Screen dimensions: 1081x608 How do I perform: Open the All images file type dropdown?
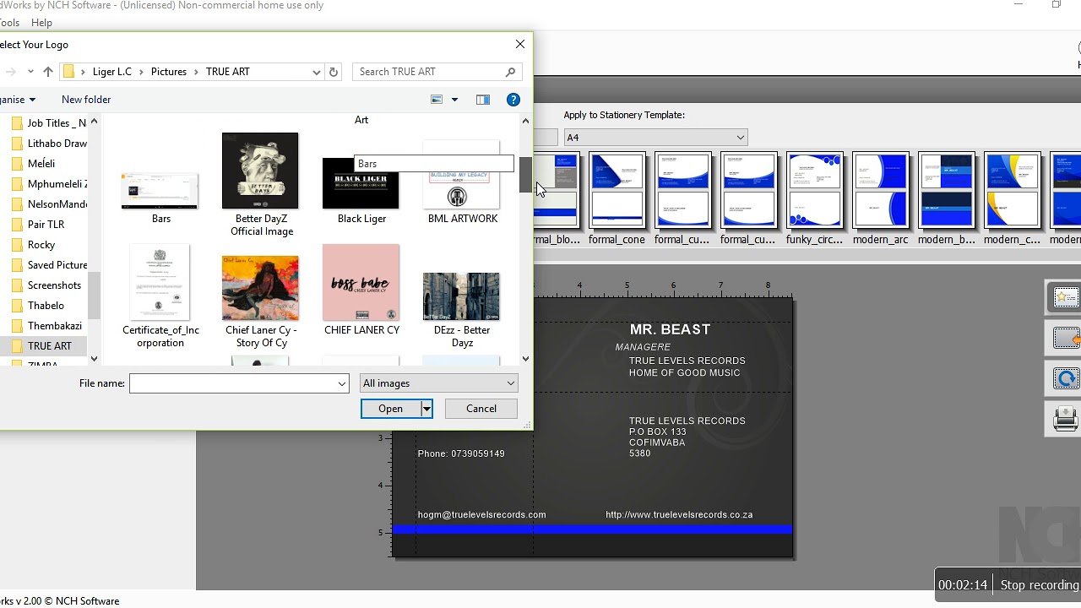438,383
